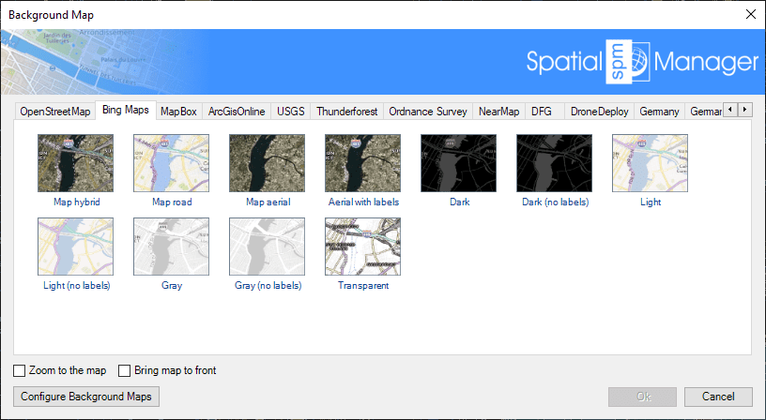Pick the Light map thumbnail
Image resolution: width=766 pixels, height=420 pixels.
pyautogui.click(x=651, y=163)
